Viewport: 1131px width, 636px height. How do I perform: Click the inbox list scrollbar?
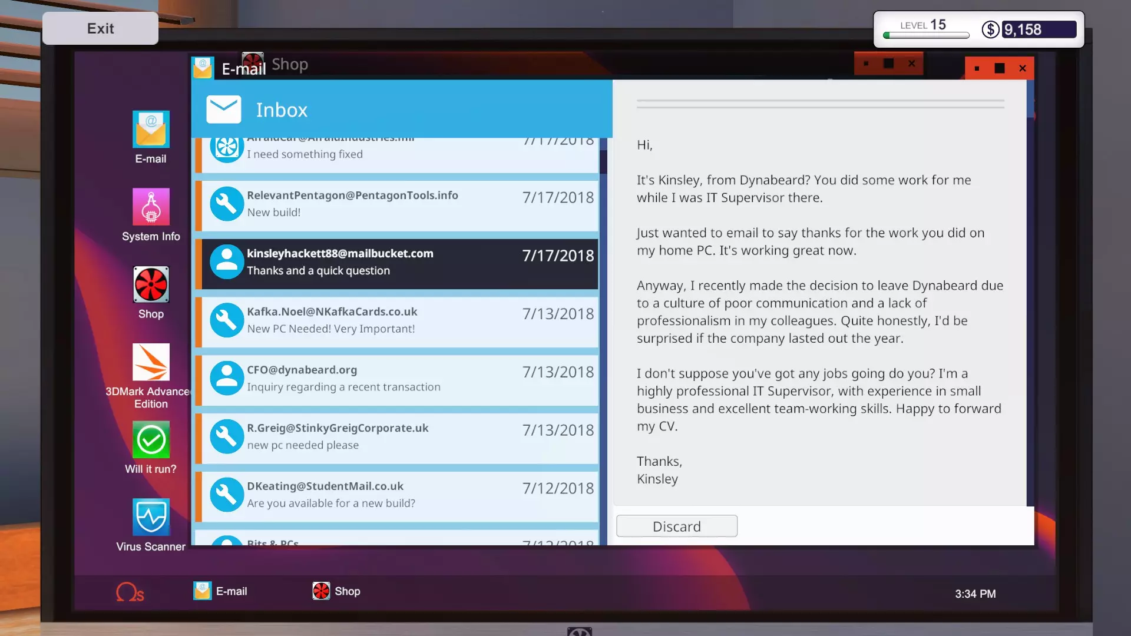pos(603,163)
